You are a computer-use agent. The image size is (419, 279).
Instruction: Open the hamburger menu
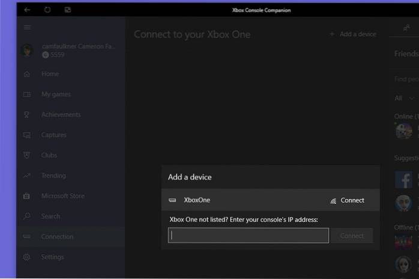27,28
